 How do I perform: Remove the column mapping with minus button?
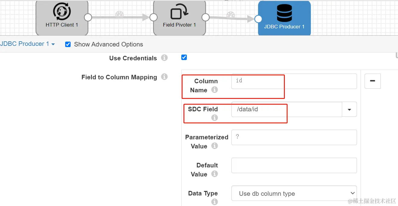tap(372, 81)
